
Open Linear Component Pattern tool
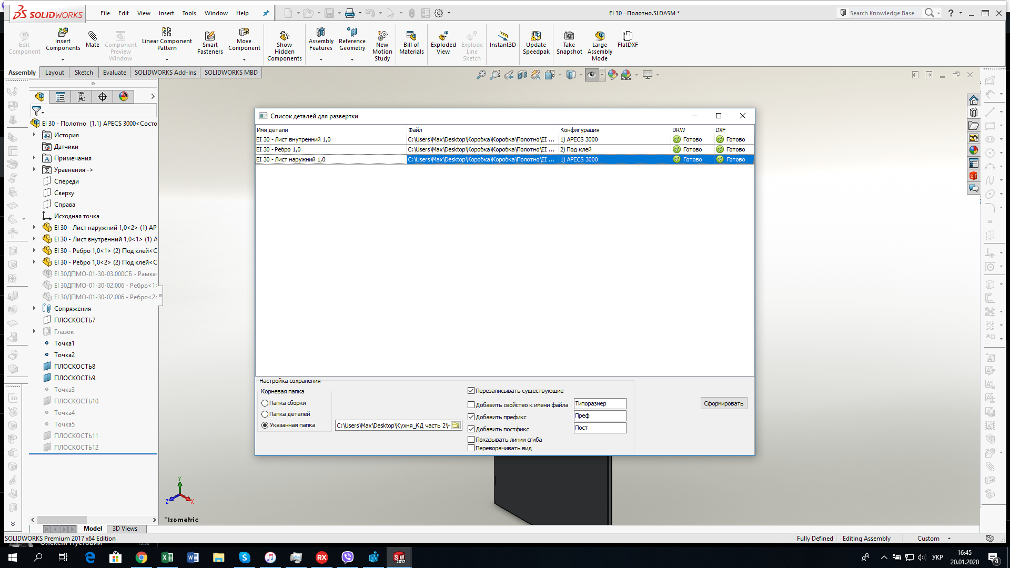pos(167,40)
